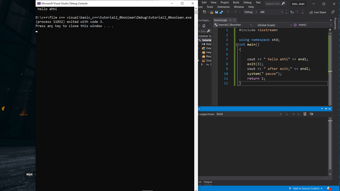Click the Redo arrow icon
This screenshot has height=191, width=340.
pyautogui.click(x=236, y=12)
